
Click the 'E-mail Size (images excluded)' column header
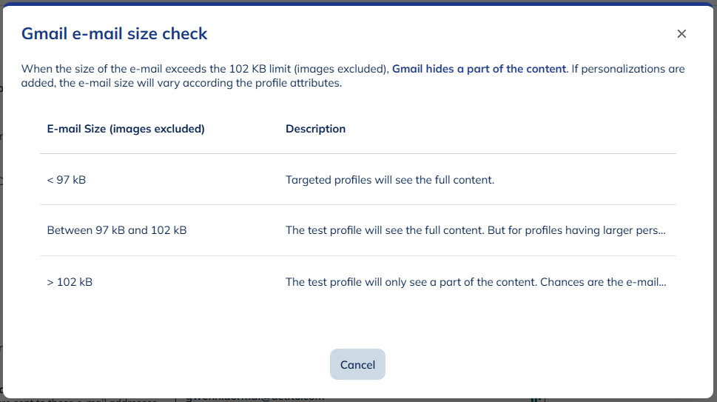tap(126, 129)
